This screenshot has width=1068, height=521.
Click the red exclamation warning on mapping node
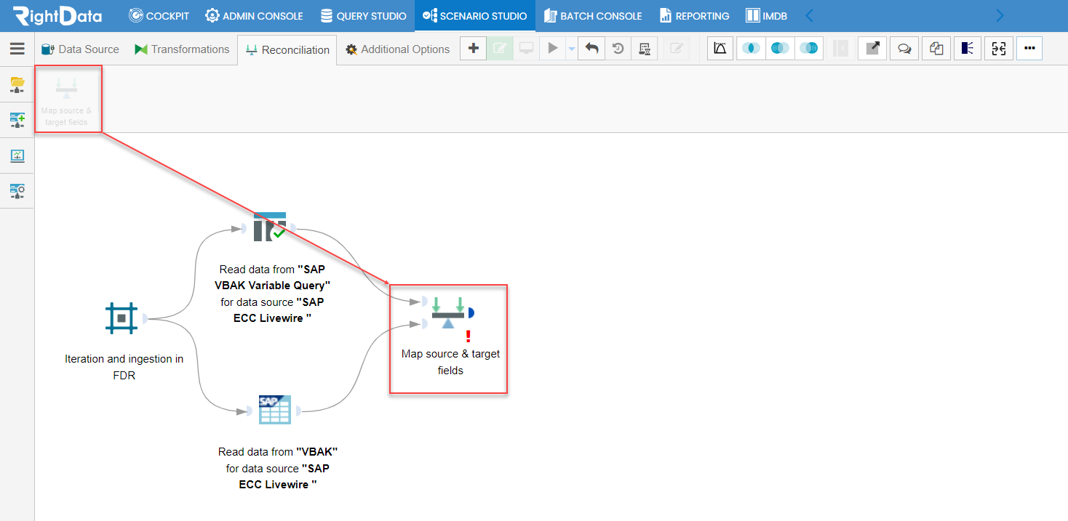click(x=469, y=336)
